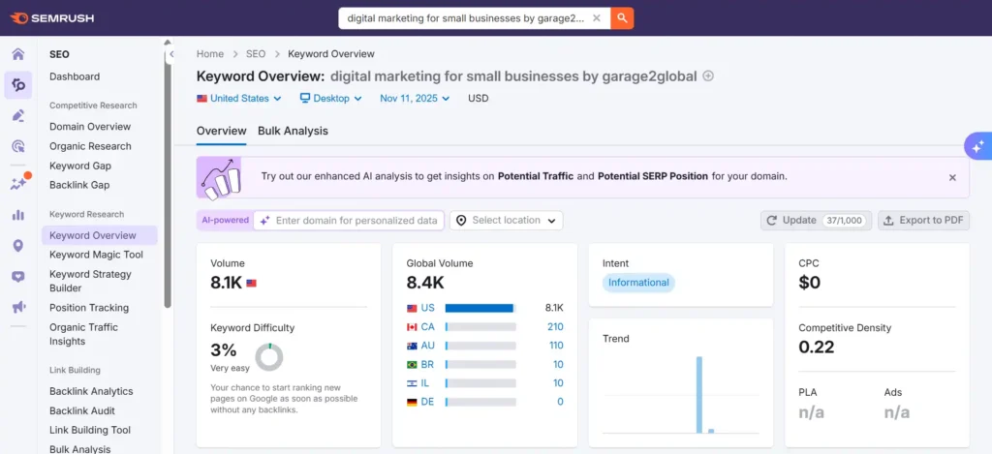This screenshot has height=454, width=992.
Task: Click the sparkle icon in the domain input
Action: pyautogui.click(x=264, y=220)
